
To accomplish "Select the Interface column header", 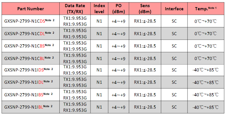I will [x=174, y=9].
